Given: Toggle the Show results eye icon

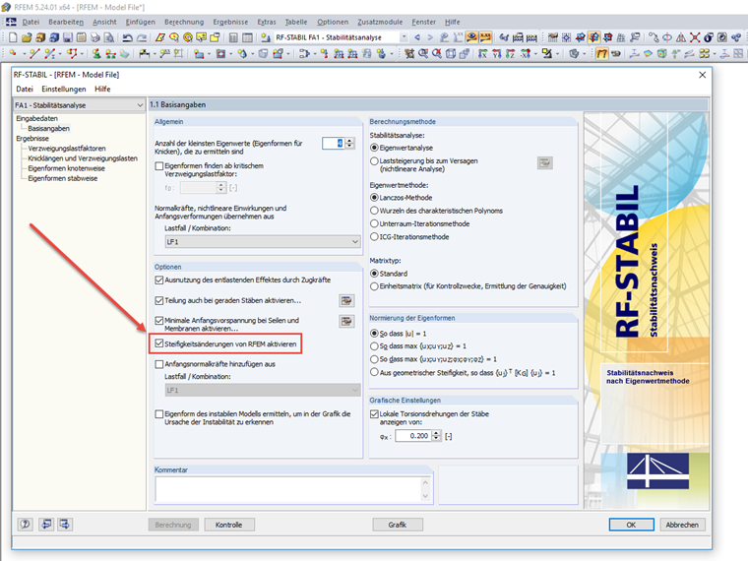Looking at the screenshot, I should (x=471, y=37).
